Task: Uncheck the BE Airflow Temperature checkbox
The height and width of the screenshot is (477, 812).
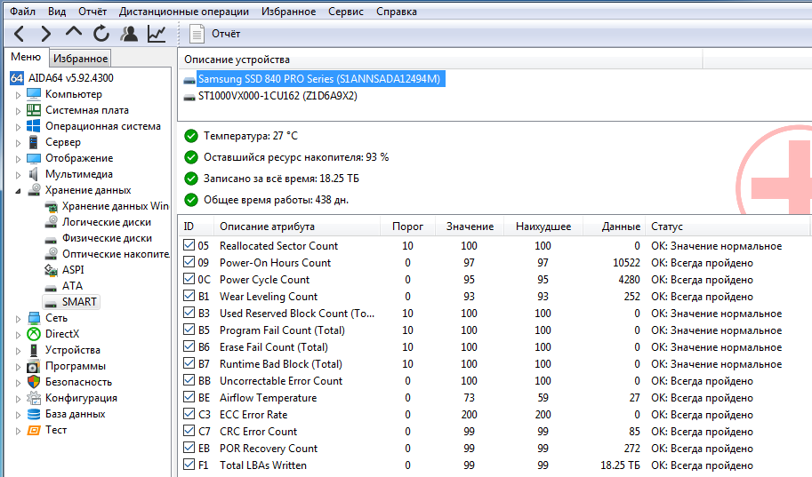Action: pyautogui.click(x=189, y=397)
